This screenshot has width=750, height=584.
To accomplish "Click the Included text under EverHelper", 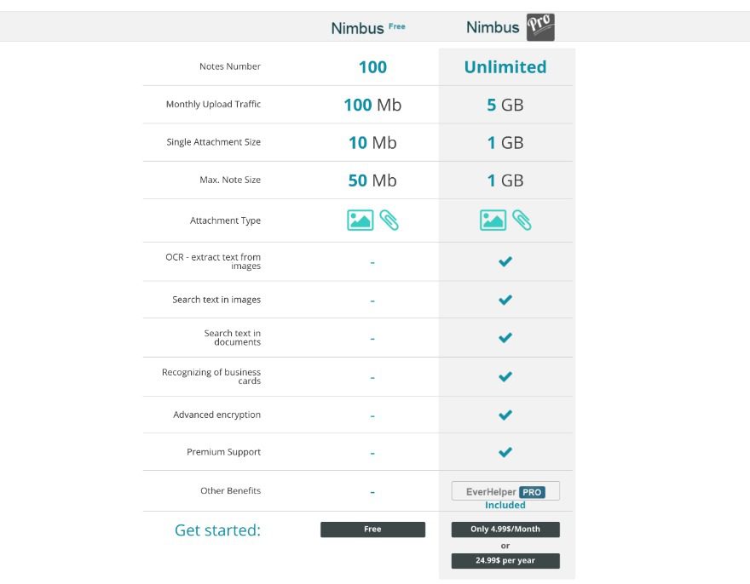I will [505, 505].
